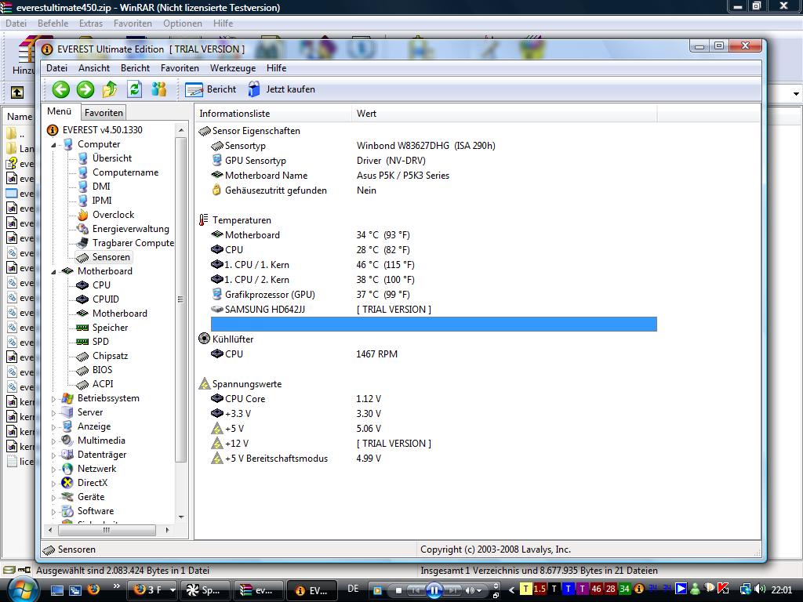The height and width of the screenshot is (602, 803).
Task: Go forward with the green right arrow
Action: pos(85,89)
